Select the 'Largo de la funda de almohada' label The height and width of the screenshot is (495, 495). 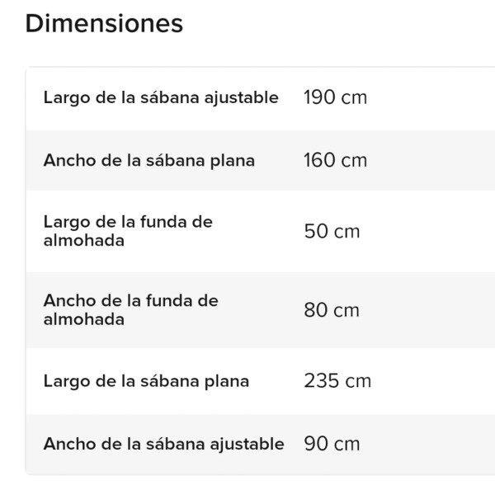pos(128,231)
